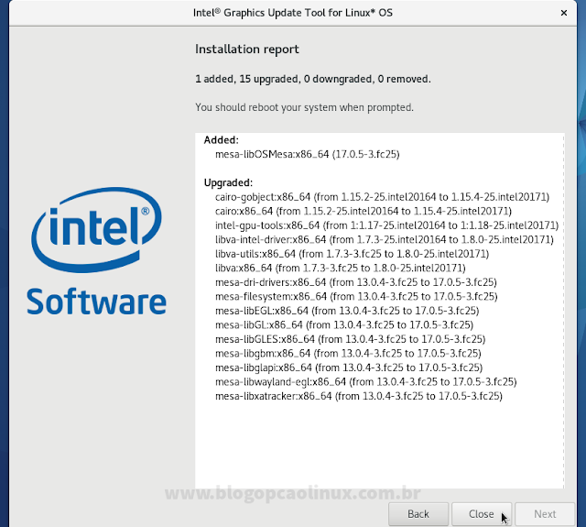Select the cairo-gobject:x86_64 upgrade line
This screenshot has height=527, width=586.
382,197
